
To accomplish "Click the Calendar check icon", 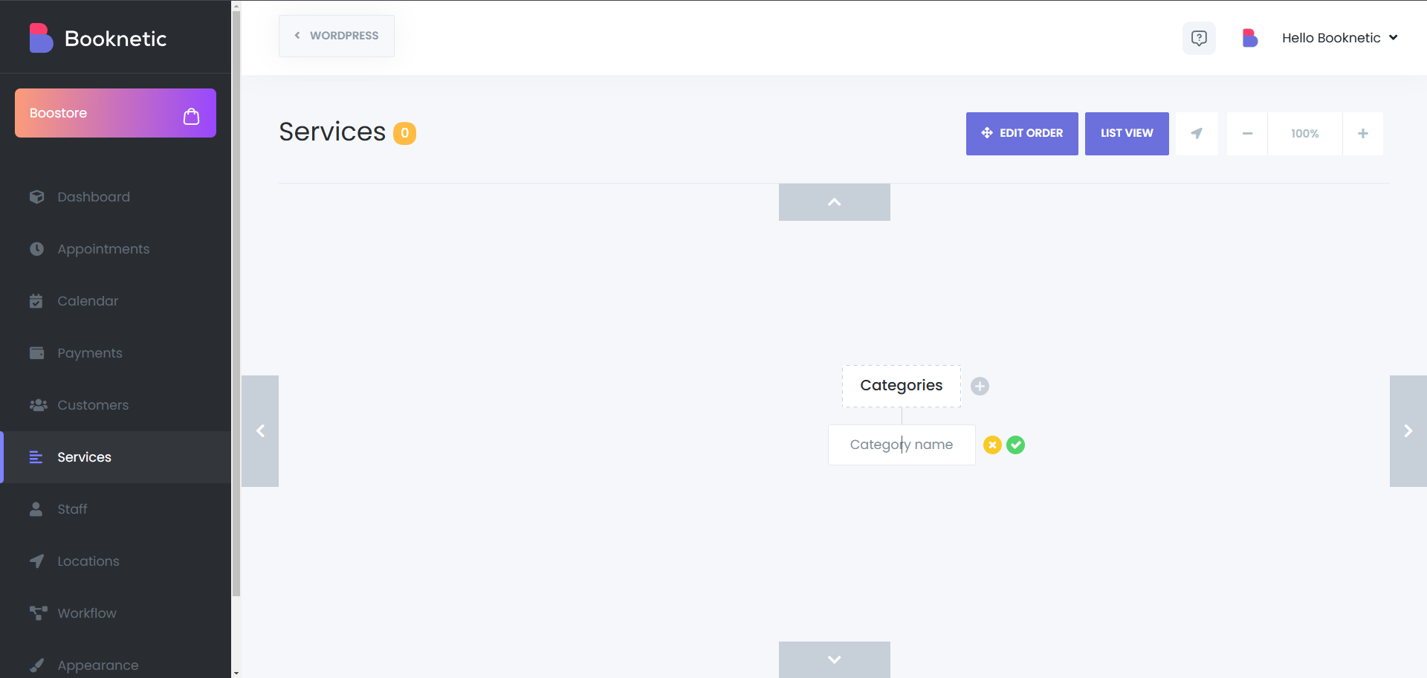I will [36, 301].
